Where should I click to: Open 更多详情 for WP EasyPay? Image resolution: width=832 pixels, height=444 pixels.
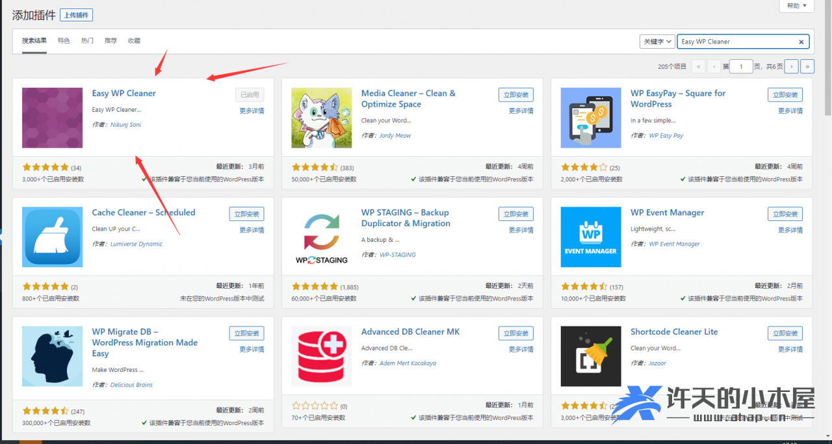(x=790, y=111)
